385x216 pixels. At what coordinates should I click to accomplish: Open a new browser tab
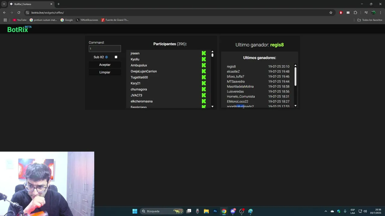point(58,4)
